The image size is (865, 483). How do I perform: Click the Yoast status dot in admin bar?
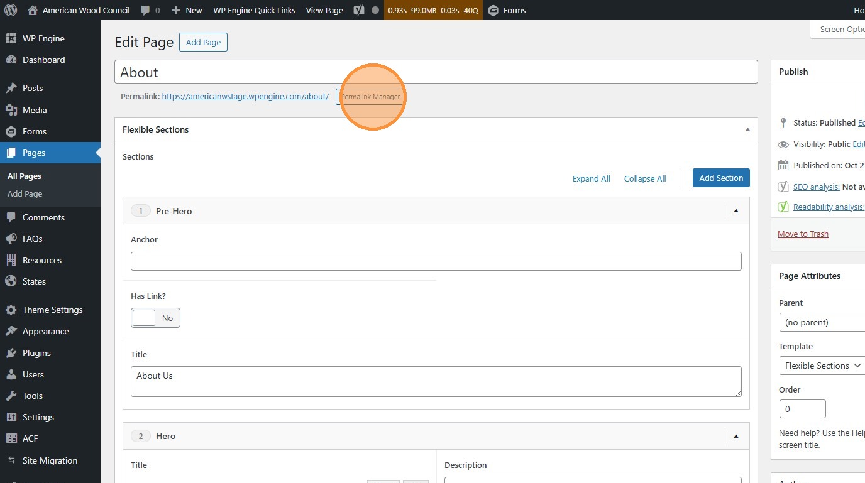(375, 10)
